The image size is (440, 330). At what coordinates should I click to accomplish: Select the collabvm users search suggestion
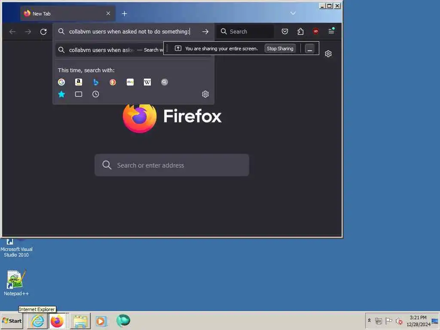(x=110, y=50)
